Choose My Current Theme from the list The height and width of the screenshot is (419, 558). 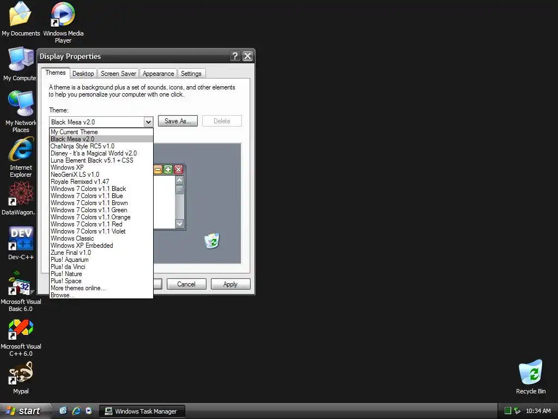[101, 132]
